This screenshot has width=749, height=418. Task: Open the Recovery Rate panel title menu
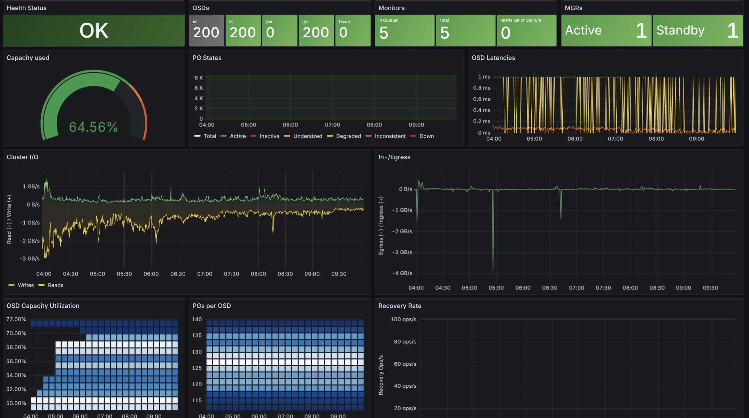point(400,306)
